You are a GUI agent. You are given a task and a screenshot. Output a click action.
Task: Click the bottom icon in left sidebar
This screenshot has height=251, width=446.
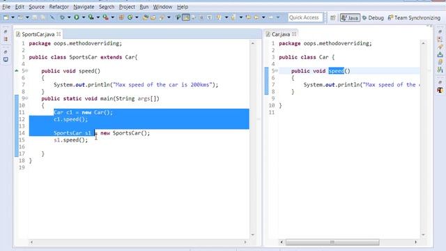(6, 59)
